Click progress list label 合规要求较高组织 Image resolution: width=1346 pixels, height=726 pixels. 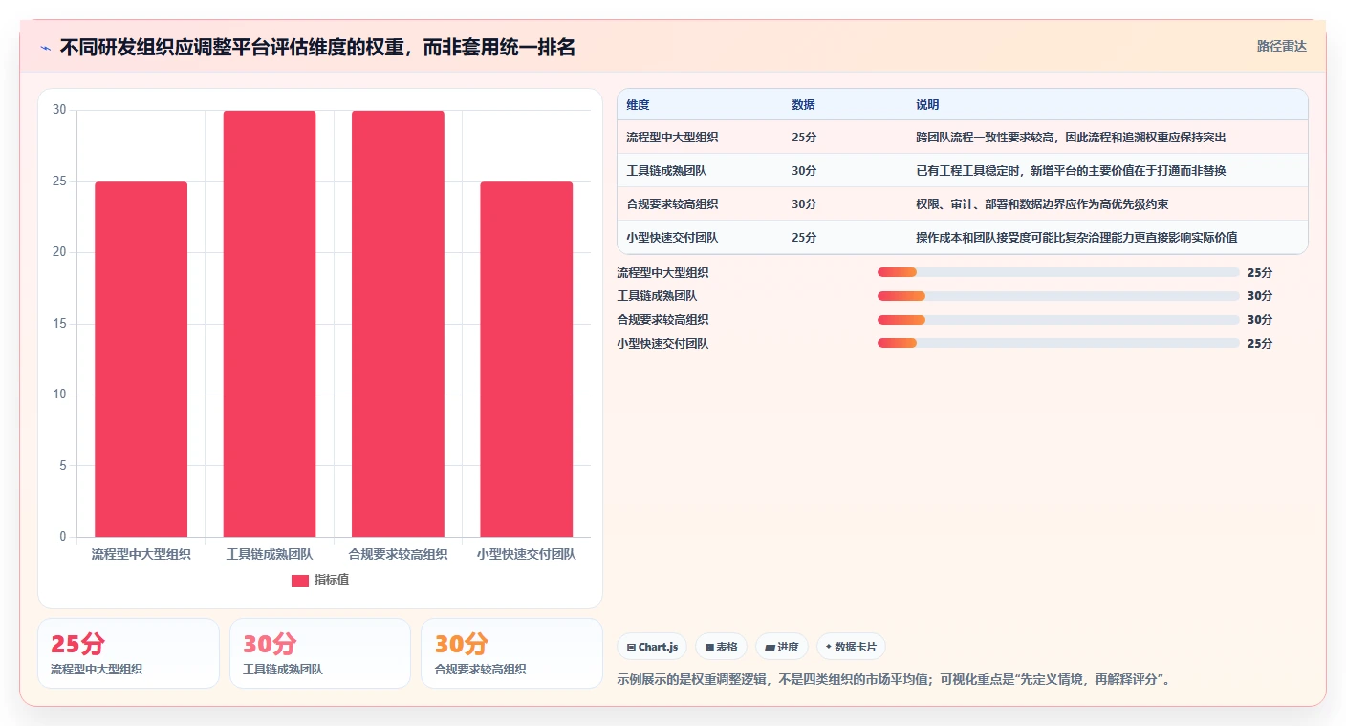[x=663, y=320]
